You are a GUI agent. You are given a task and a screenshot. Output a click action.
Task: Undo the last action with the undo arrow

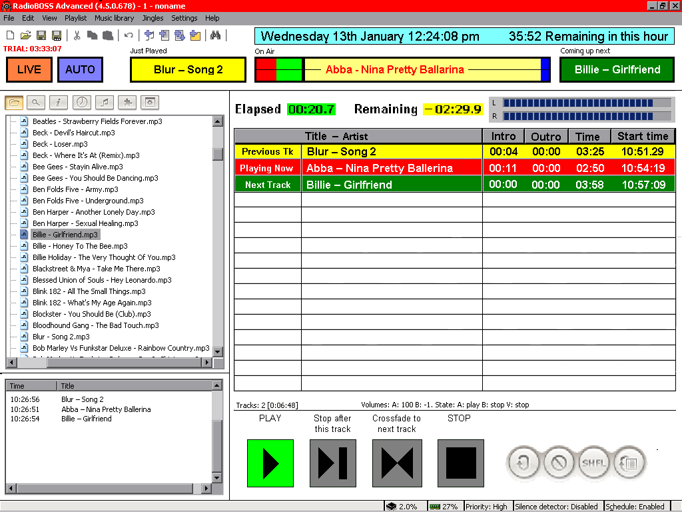click(x=129, y=36)
